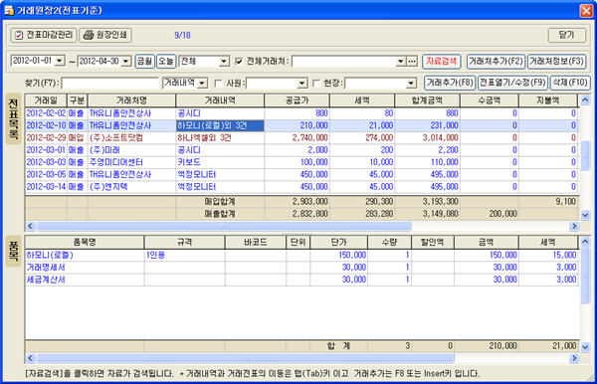Click the 1인용 spec cell
The height and width of the screenshot is (384, 597).
[185, 255]
